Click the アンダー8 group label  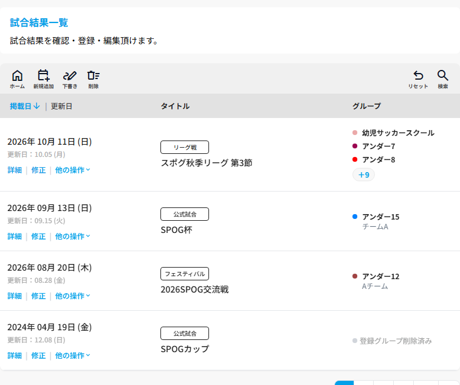coord(379,160)
